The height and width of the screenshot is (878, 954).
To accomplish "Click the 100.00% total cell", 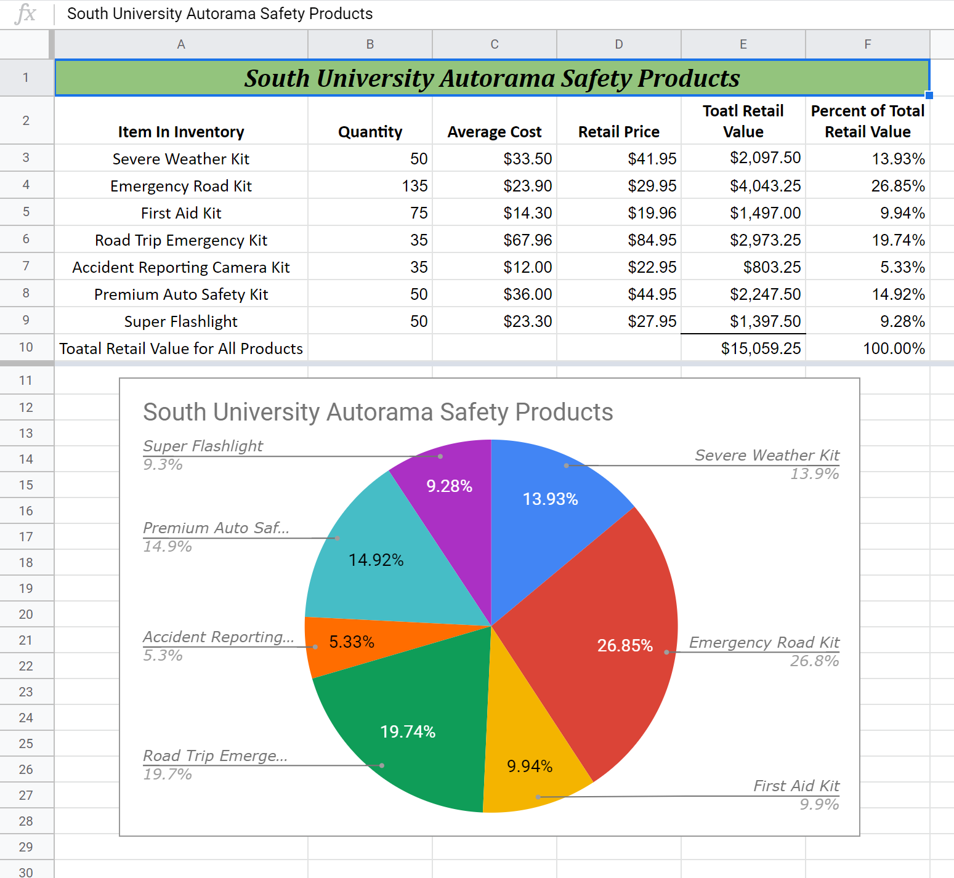I will pyautogui.click(x=868, y=348).
